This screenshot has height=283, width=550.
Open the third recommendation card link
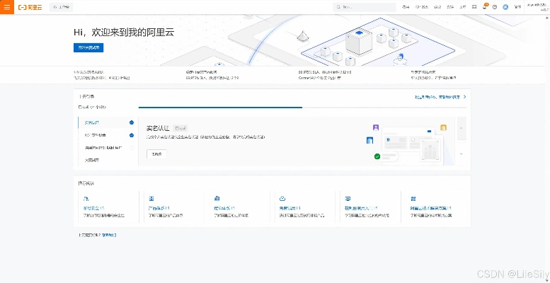224,208
